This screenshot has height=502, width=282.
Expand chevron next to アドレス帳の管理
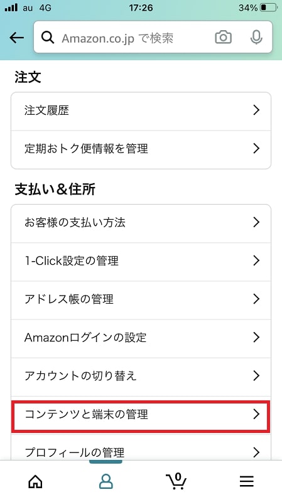pos(256,299)
